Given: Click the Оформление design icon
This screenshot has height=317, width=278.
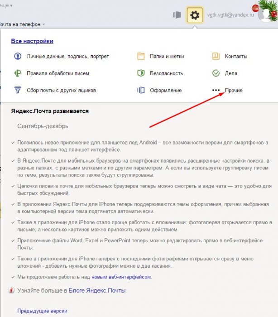Looking at the screenshot, I should point(141,90).
